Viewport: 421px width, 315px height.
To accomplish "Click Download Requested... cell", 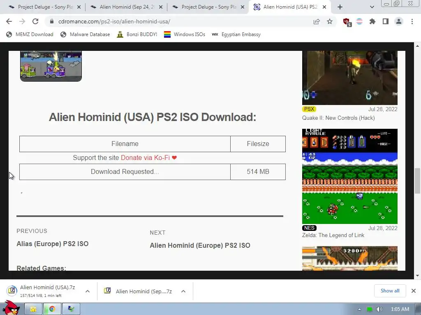I will coord(125,172).
